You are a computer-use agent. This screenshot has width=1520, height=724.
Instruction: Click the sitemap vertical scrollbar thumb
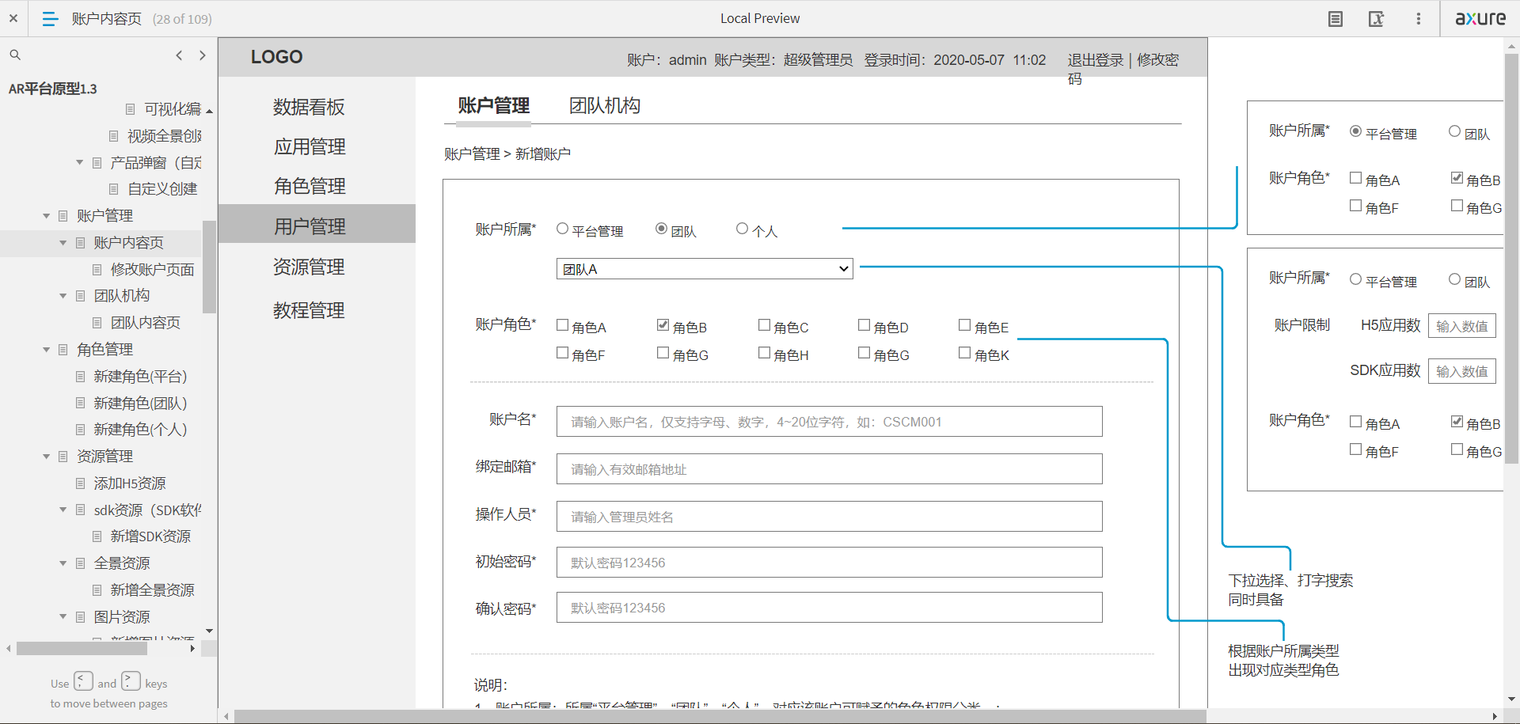point(209,267)
